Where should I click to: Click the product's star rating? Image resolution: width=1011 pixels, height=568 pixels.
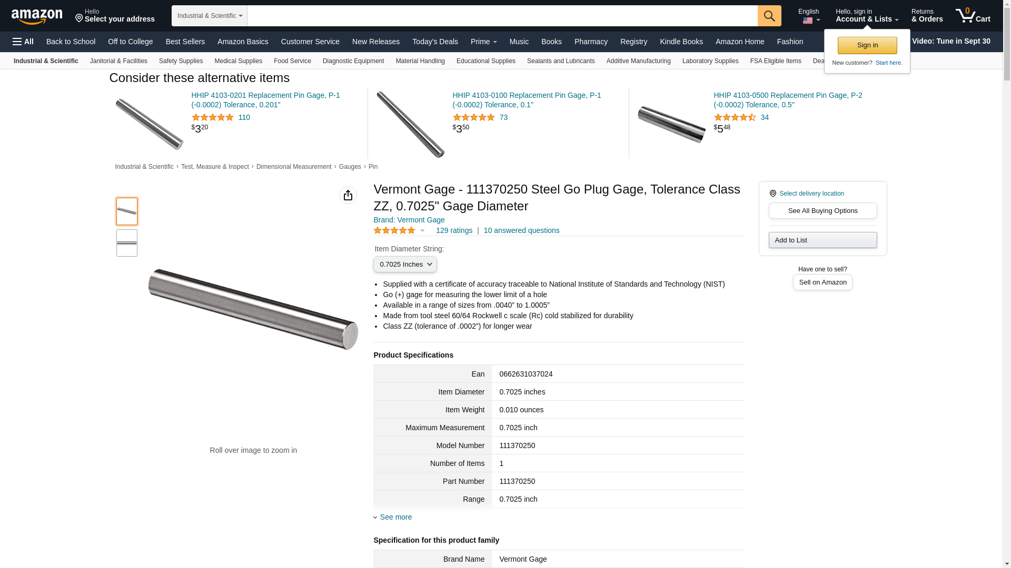tap(394, 230)
